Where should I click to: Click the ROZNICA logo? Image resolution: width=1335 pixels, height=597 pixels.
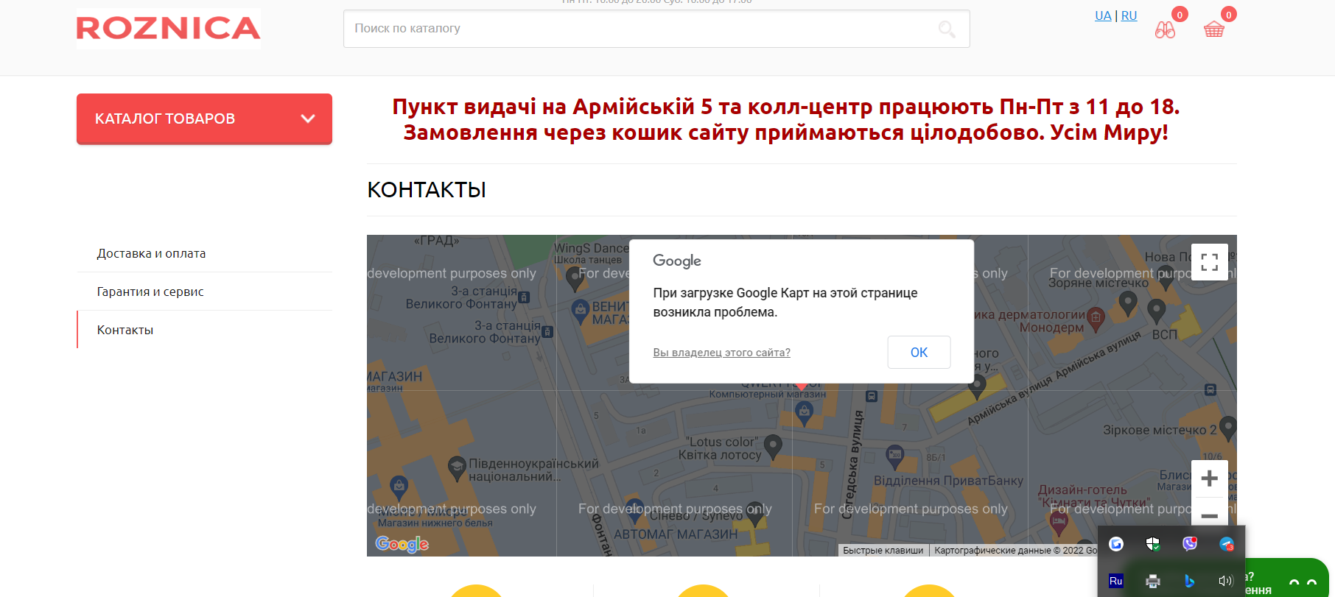pyautogui.click(x=168, y=29)
